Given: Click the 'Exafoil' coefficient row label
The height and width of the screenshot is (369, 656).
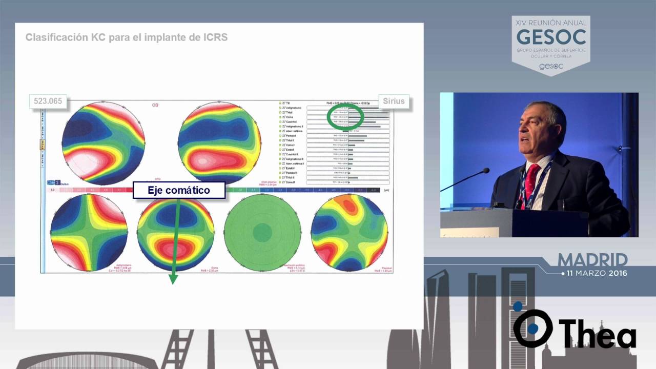Looking at the screenshot, I should 289,150.
